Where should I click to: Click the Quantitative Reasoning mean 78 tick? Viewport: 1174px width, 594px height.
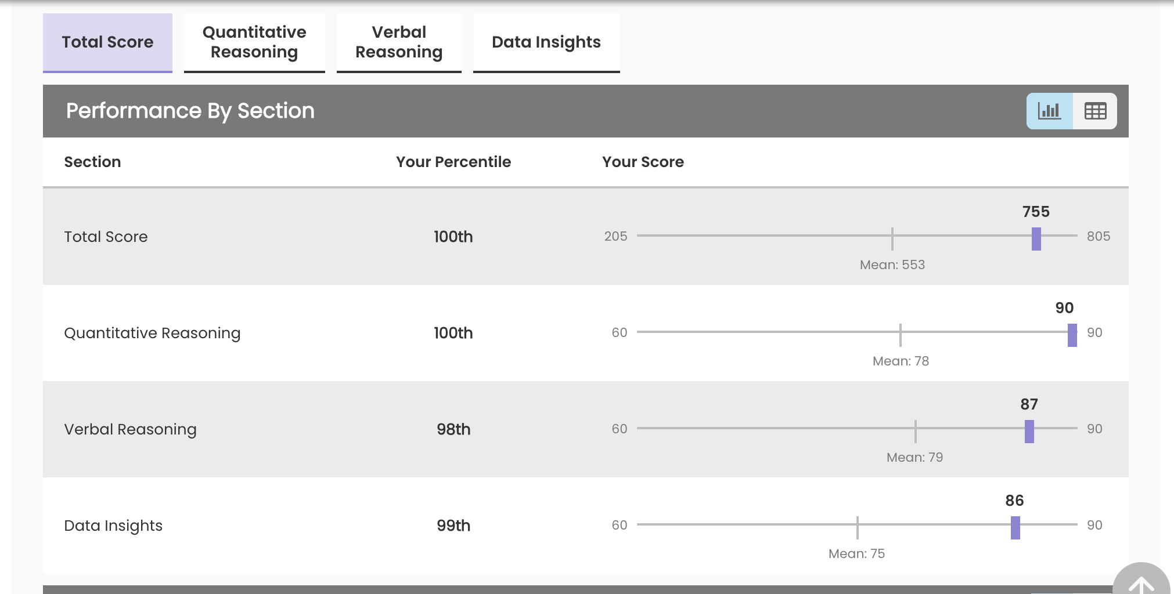(901, 335)
